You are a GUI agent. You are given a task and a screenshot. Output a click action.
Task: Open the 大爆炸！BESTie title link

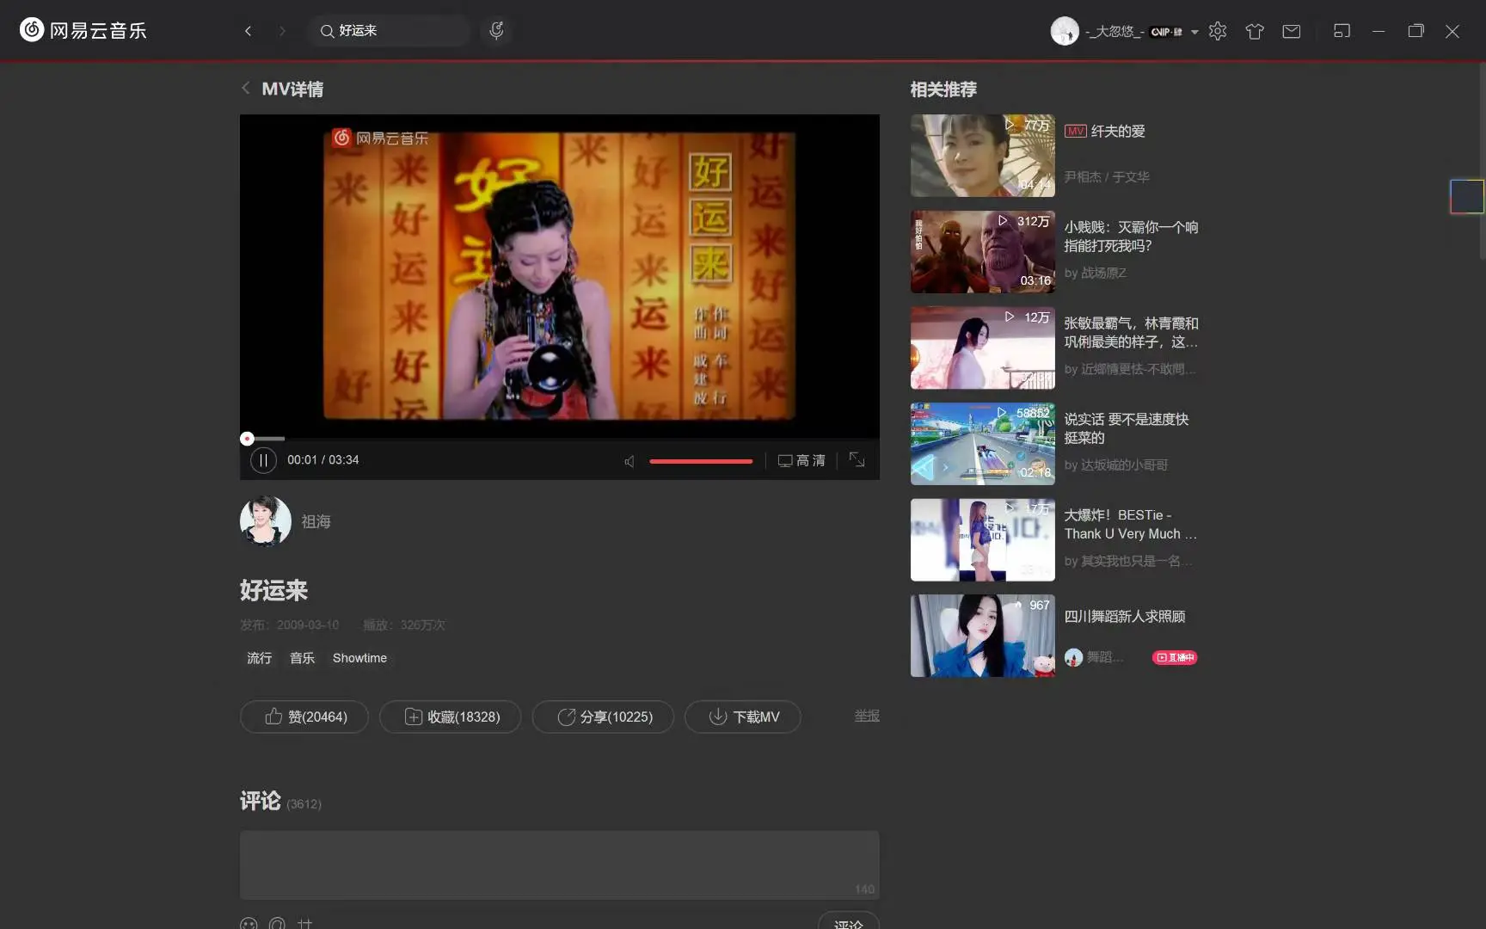coord(1130,524)
